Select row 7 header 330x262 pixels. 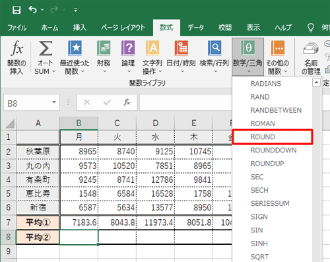pyautogui.click(x=8, y=222)
